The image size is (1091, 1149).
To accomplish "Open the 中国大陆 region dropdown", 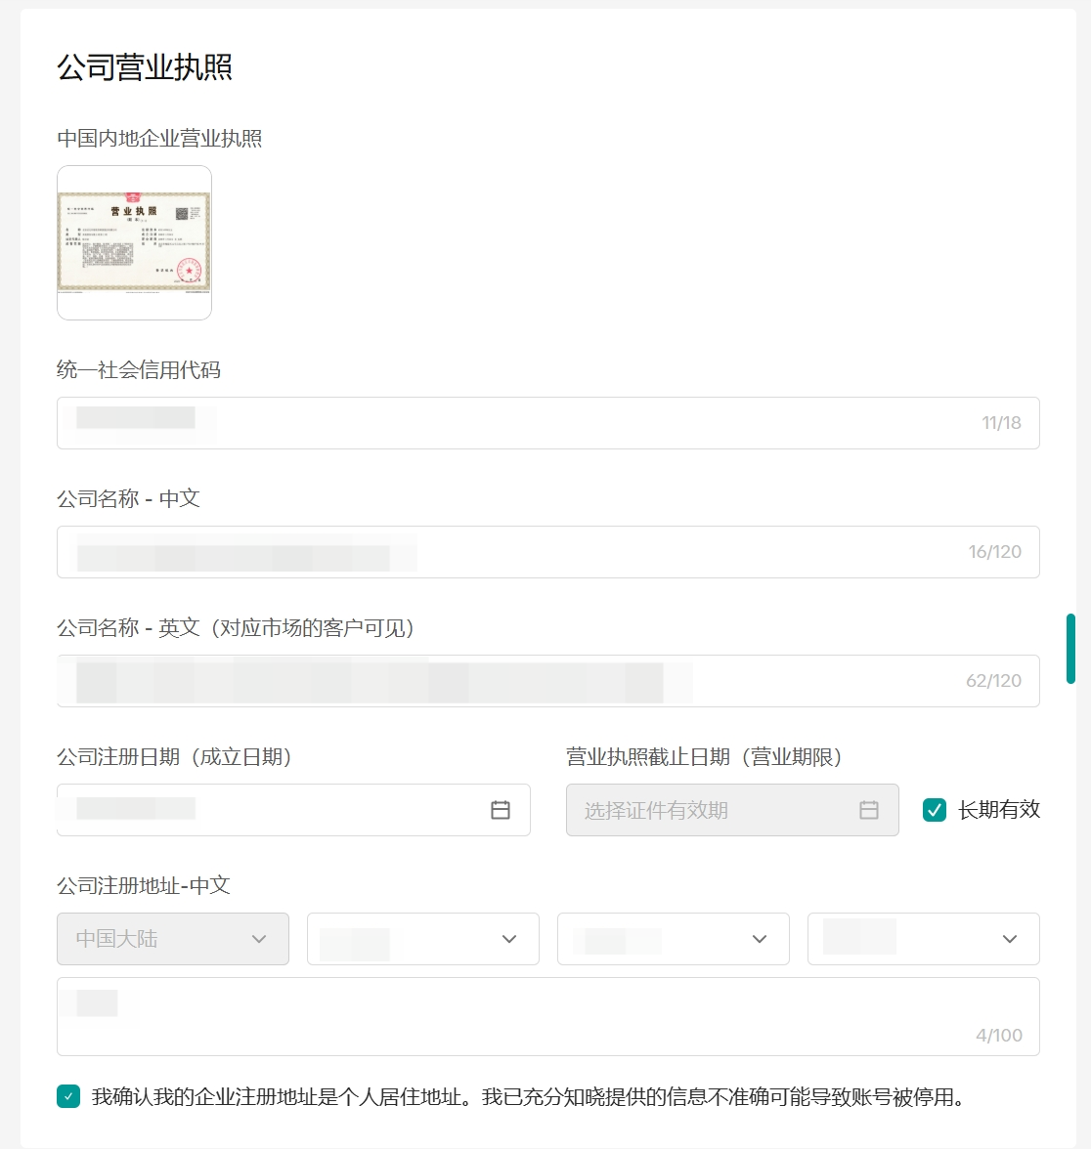I will point(172,939).
